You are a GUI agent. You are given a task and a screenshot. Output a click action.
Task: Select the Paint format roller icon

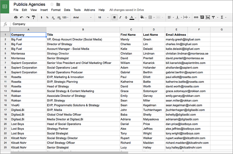pos(33,17)
